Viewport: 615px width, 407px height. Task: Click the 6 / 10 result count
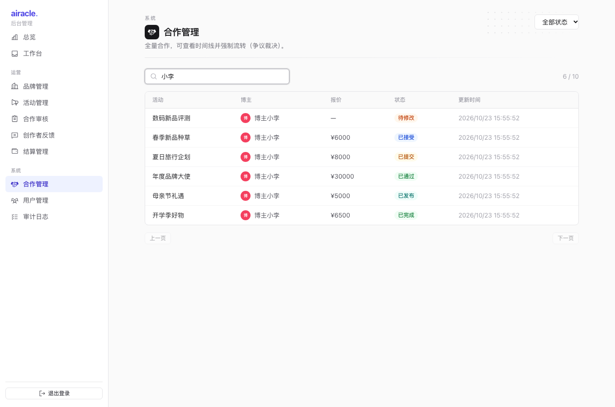[571, 76]
